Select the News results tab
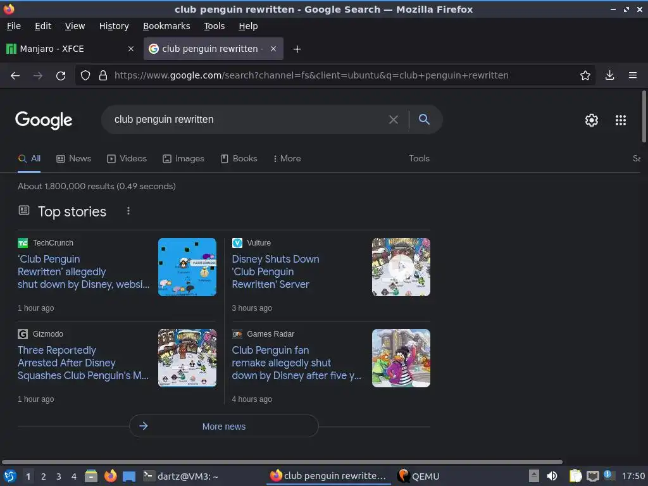Screen dimensions: 648x486 [x=73, y=159]
